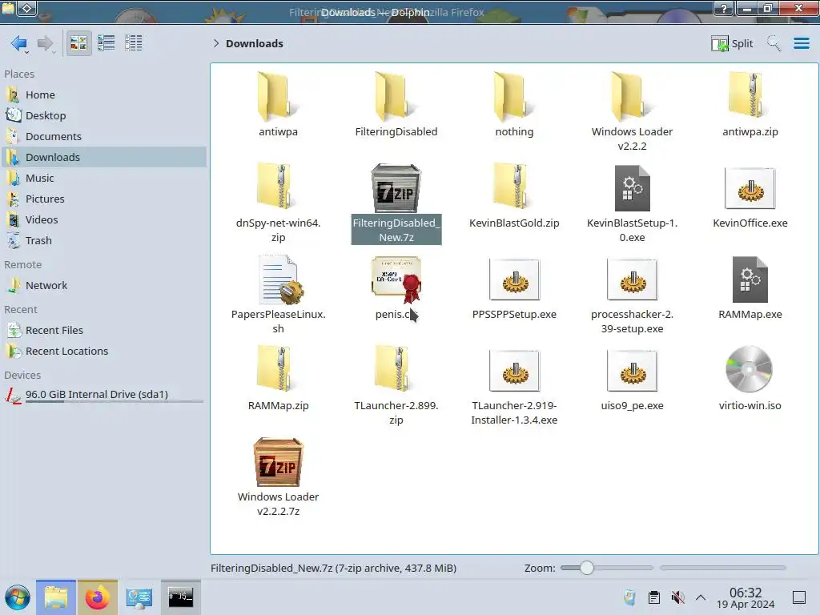Click the icon Zoom slider handle
The width and height of the screenshot is (820, 615).
pos(587,568)
